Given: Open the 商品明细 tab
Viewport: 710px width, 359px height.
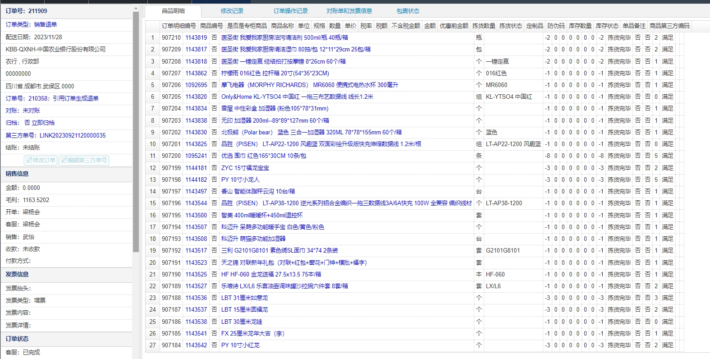Looking at the screenshot, I should click(174, 11).
